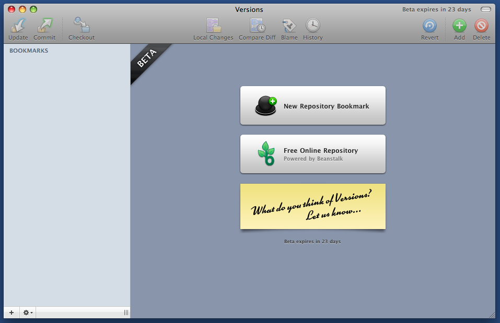Open the Compare Diff tool

click(x=257, y=29)
